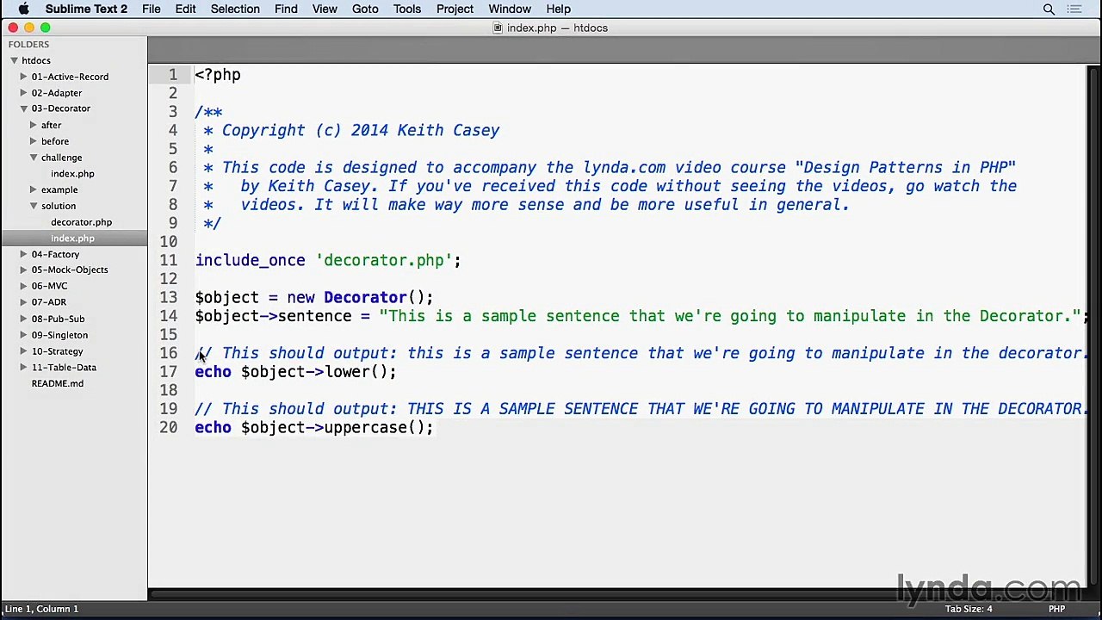Select the 10-Strategy folder name
Screen dimensions: 1102x620
pyautogui.click(x=58, y=351)
